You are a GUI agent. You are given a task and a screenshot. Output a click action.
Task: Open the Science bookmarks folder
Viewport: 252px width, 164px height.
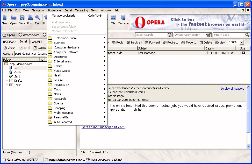click(77, 103)
